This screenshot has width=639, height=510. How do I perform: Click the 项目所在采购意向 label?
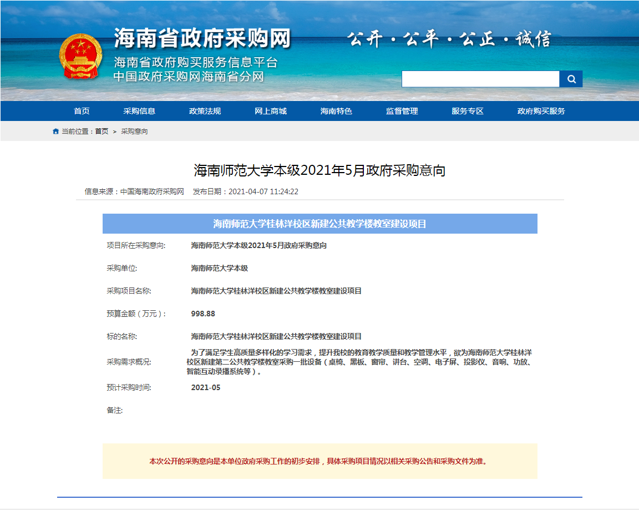[136, 245]
